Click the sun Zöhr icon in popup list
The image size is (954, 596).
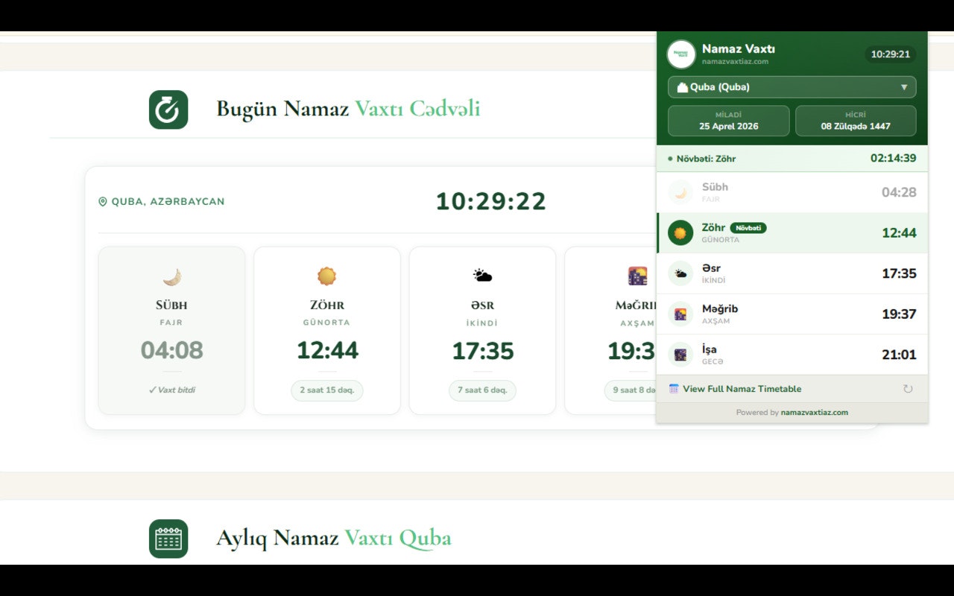[679, 232]
